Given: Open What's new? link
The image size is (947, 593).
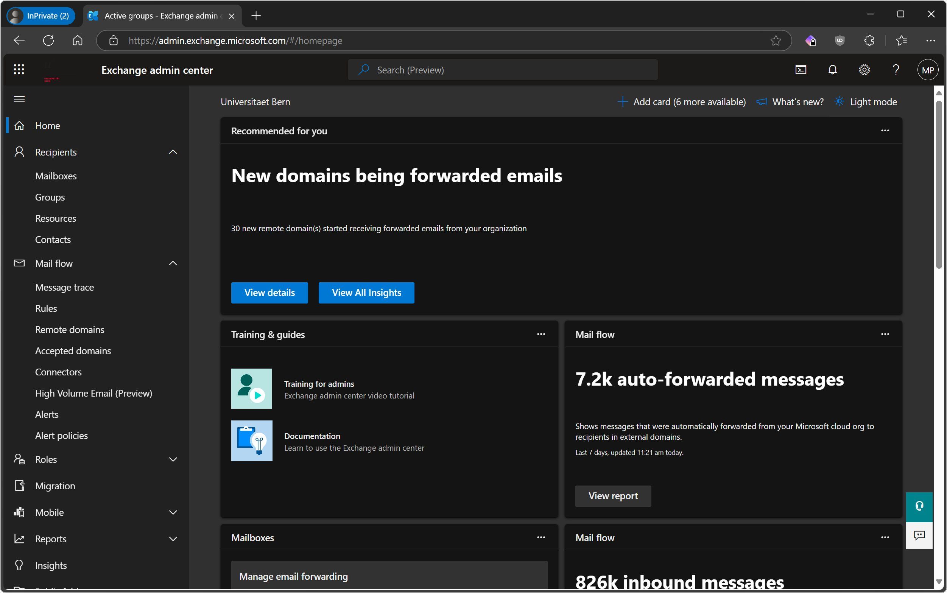Looking at the screenshot, I should pos(790,102).
